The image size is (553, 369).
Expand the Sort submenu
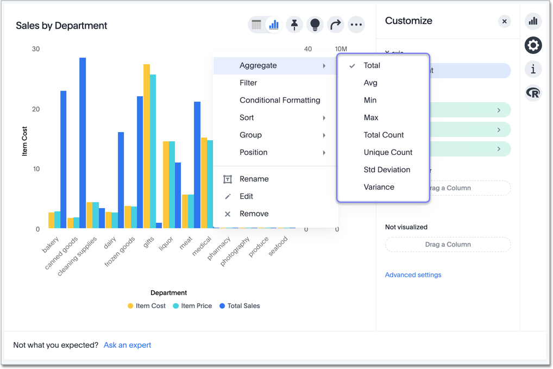[x=247, y=117]
